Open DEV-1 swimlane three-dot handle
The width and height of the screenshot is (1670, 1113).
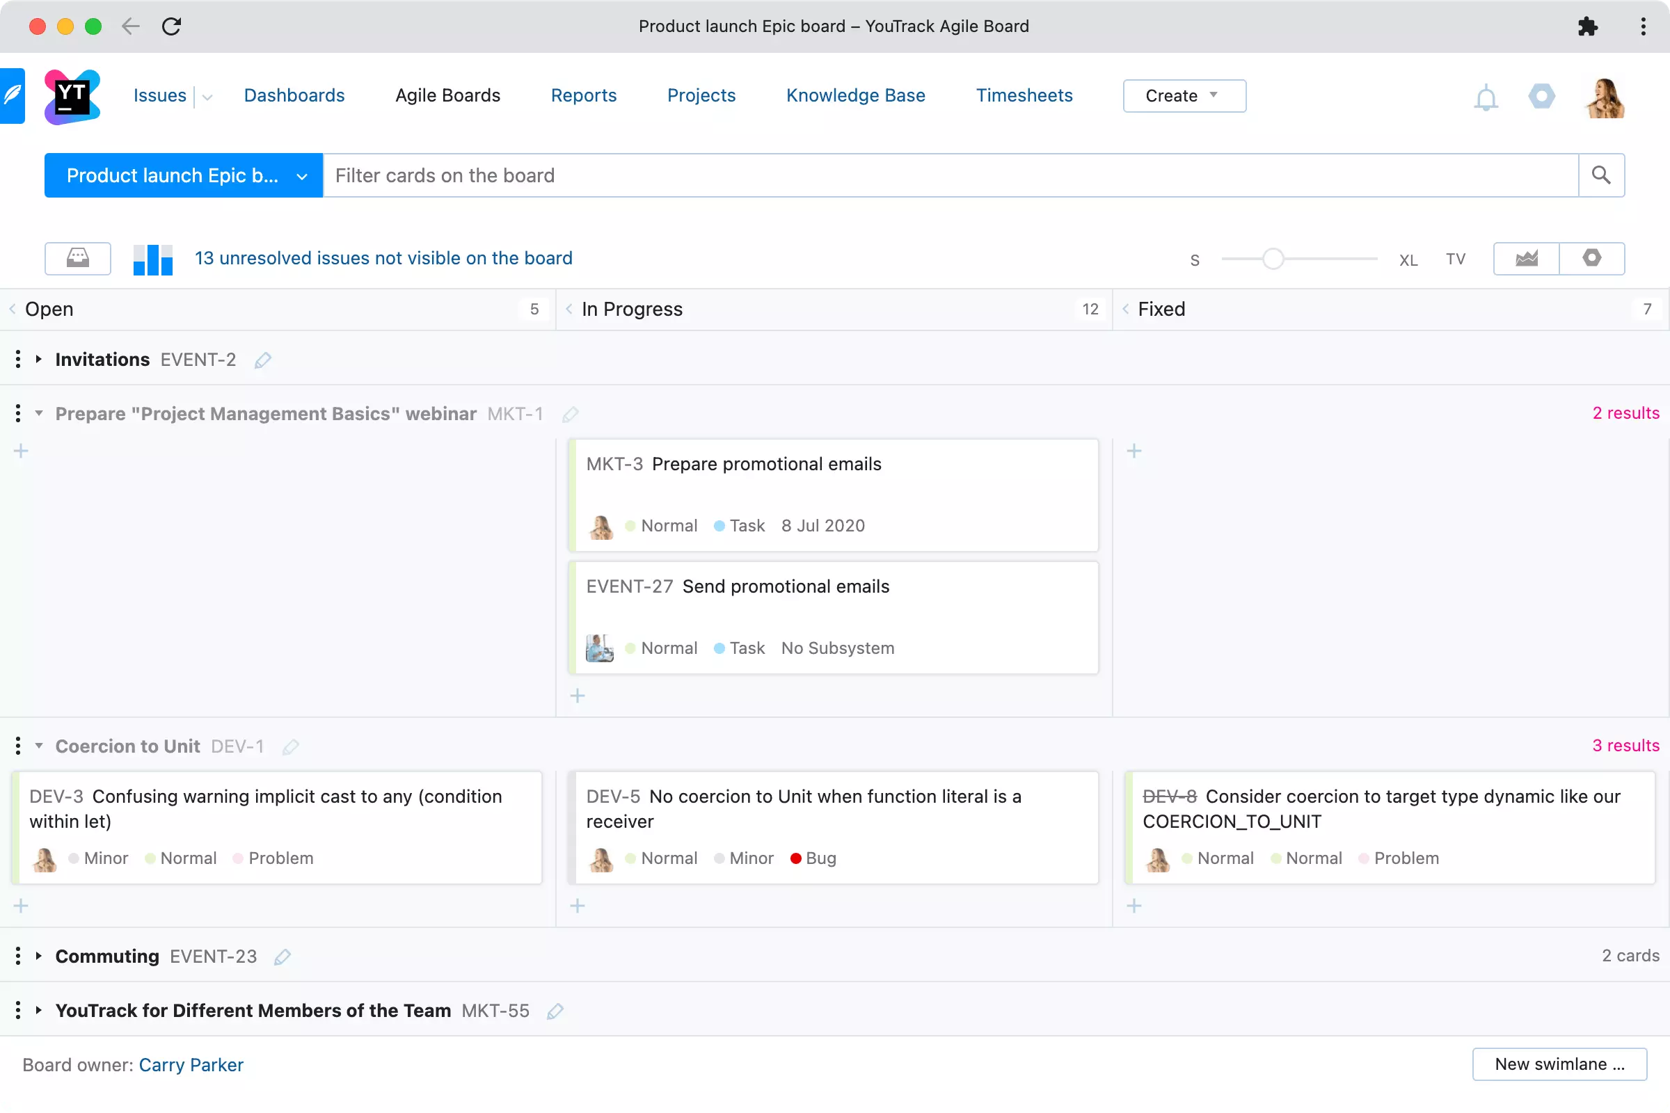tap(18, 745)
